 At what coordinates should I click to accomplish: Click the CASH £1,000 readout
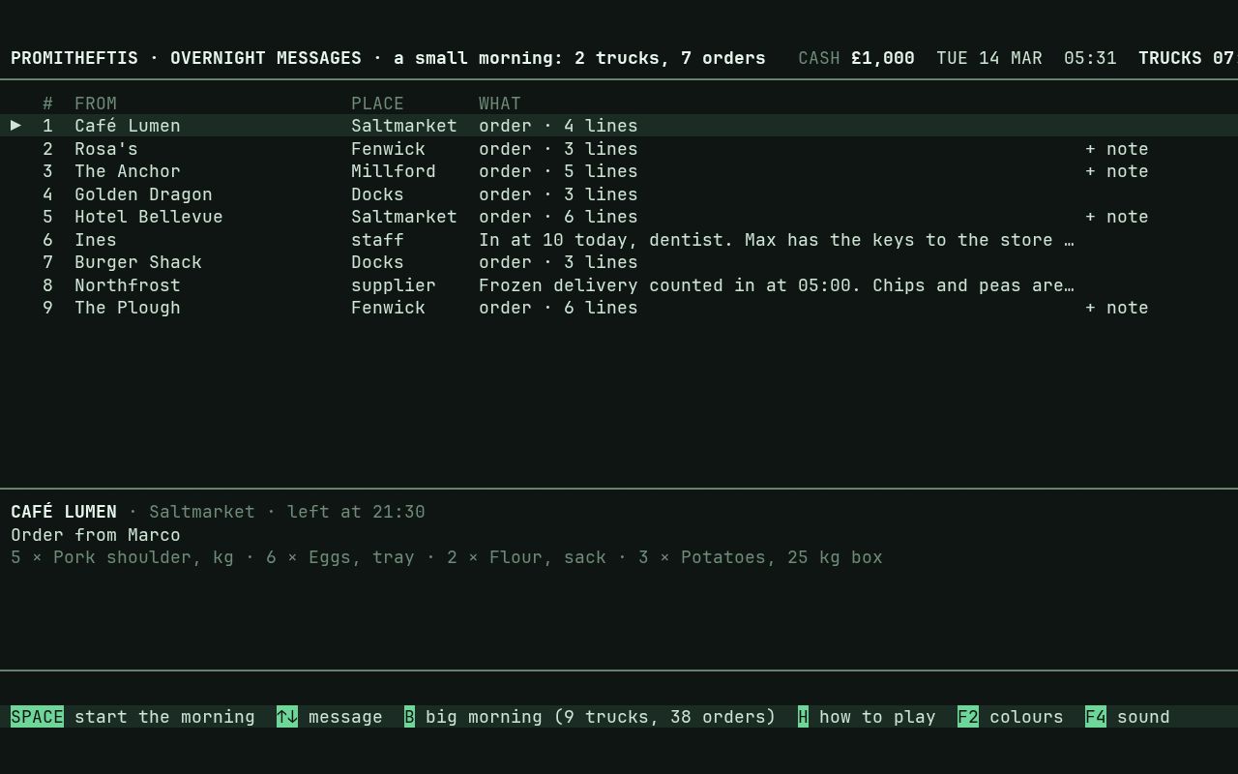[x=856, y=58]
